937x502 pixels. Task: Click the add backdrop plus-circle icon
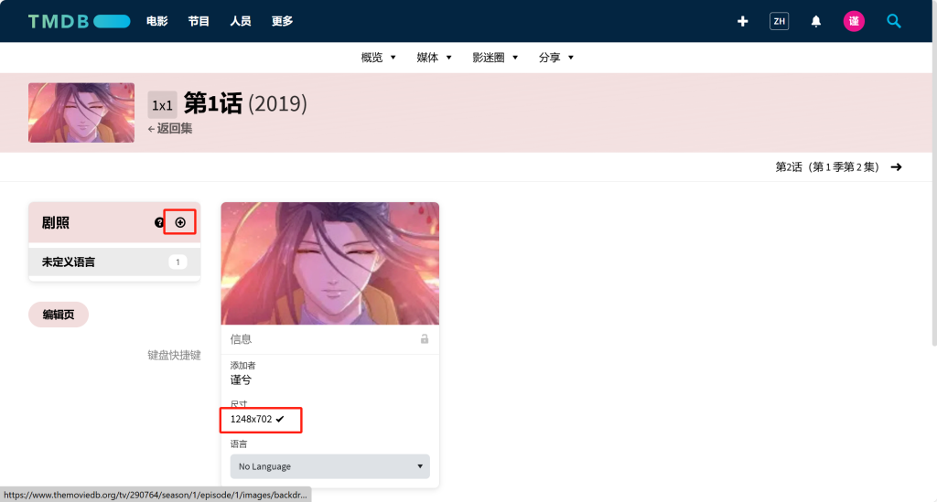[x=180, y=222]
